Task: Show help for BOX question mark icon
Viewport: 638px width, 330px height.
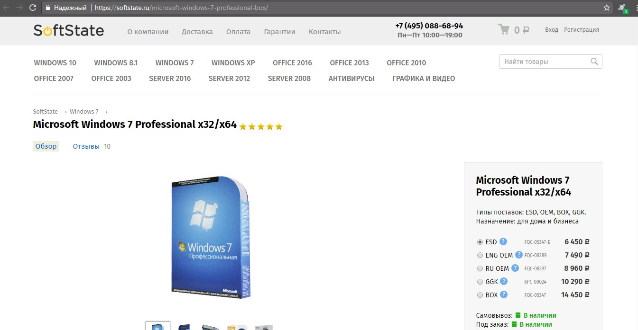Action: coord(504,294)
